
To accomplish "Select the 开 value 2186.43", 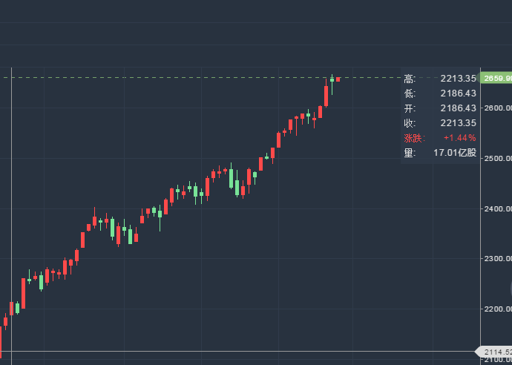I will pyautogui.click(x=458, y=108).
